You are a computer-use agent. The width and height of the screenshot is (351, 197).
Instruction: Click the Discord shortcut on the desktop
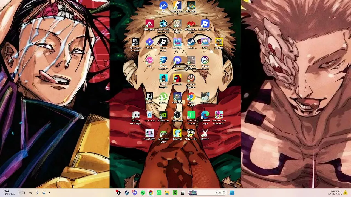tap(177, 62)
